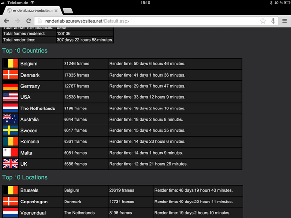
Task: Open a new tab with the blank tab button
Action: click(68, 11)
